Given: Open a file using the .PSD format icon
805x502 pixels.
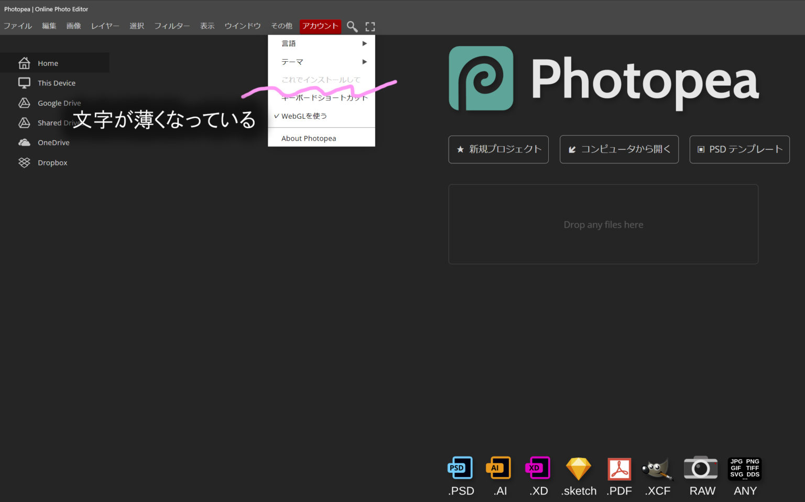Looking at the screenshot, I should (460, 467).
